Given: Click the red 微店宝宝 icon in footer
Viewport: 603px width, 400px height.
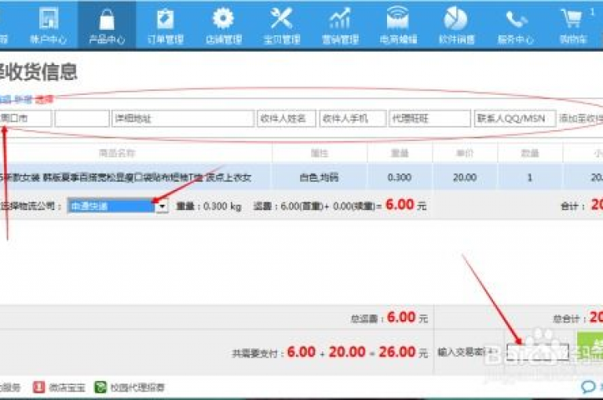Looking at the screenshot, I should click(38, 387).
